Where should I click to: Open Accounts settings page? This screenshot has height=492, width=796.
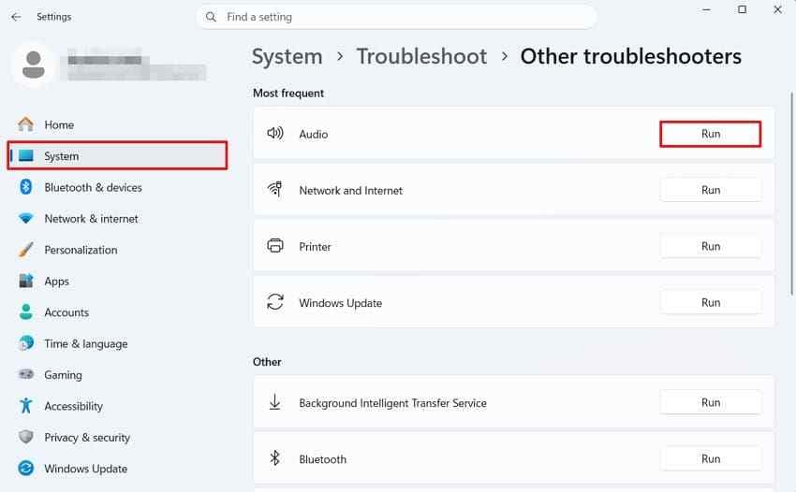(x=117, y=312)
